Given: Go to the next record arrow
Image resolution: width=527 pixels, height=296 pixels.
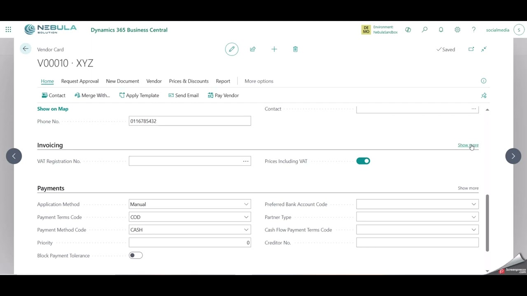Looking at the screenshot, I should pyautogui.click(x=513, y=156).
